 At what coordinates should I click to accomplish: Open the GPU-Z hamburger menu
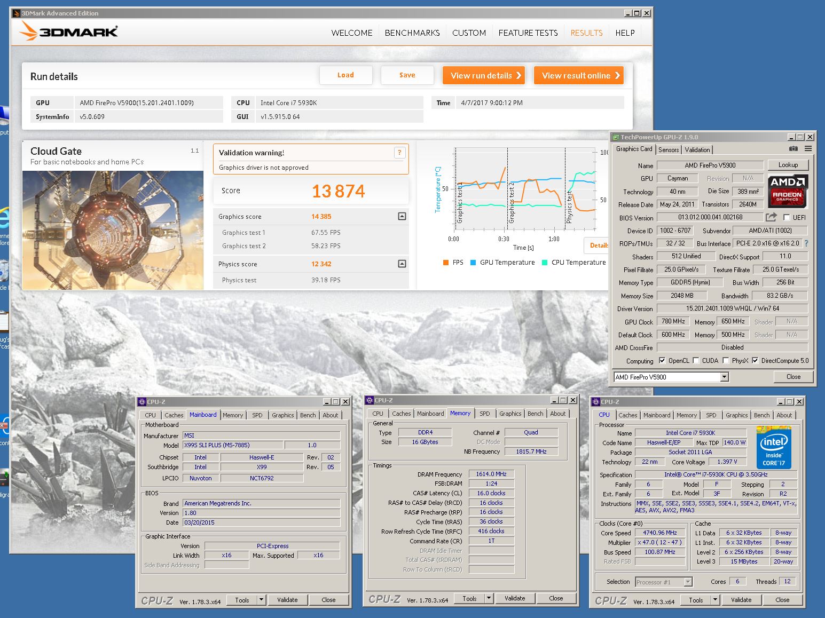click(x=808, y=149)
